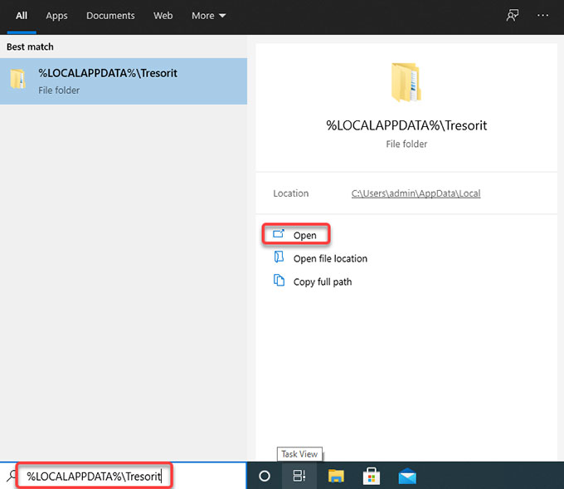564x489 pixels.
Task: Click the feedback person icon
Action: pyautogui.click(x=513, y=15)
